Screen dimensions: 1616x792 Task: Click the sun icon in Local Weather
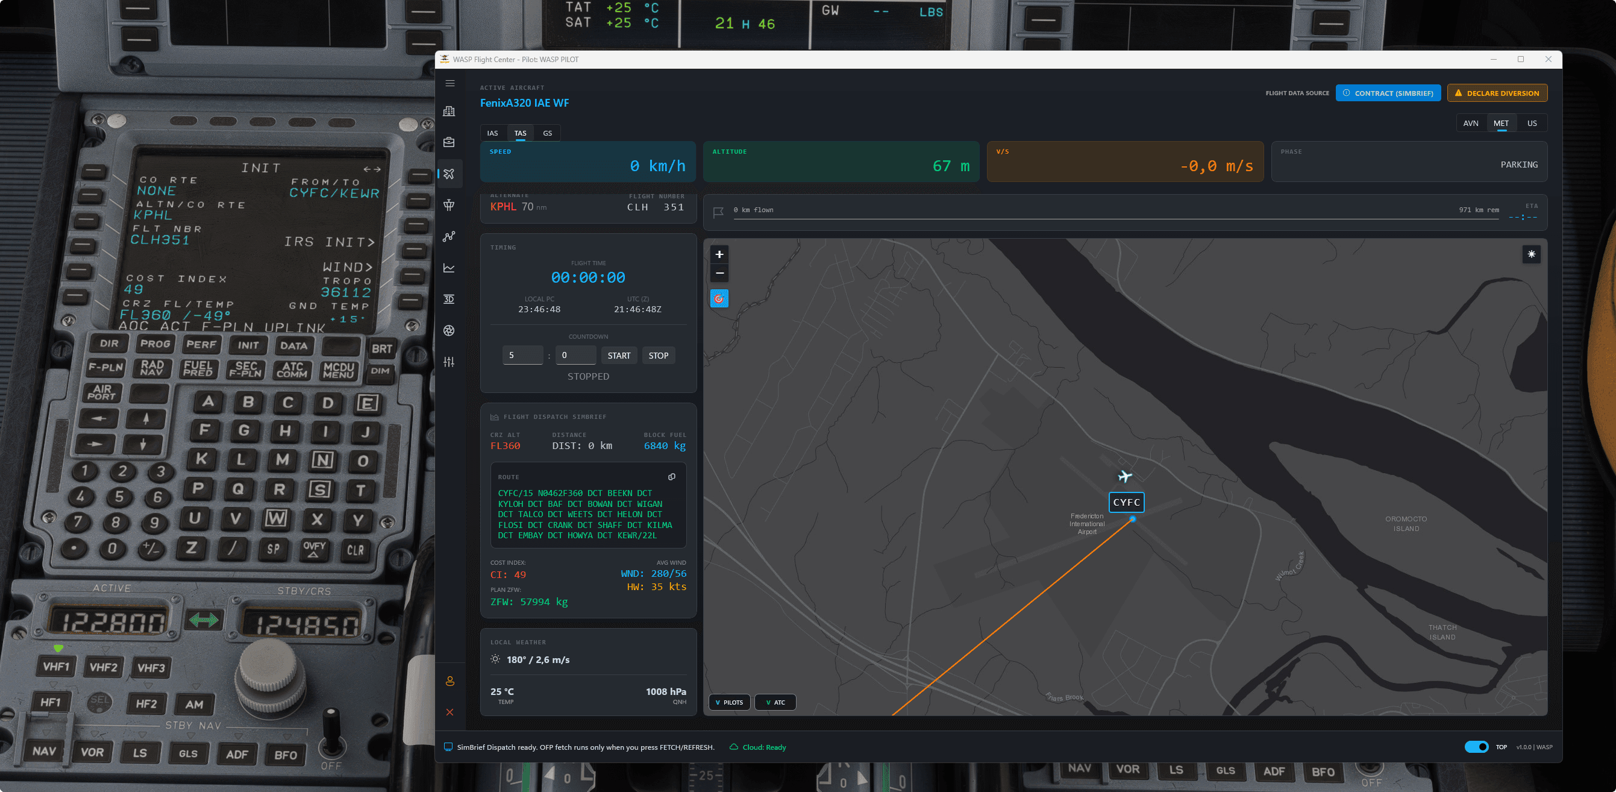496,659
